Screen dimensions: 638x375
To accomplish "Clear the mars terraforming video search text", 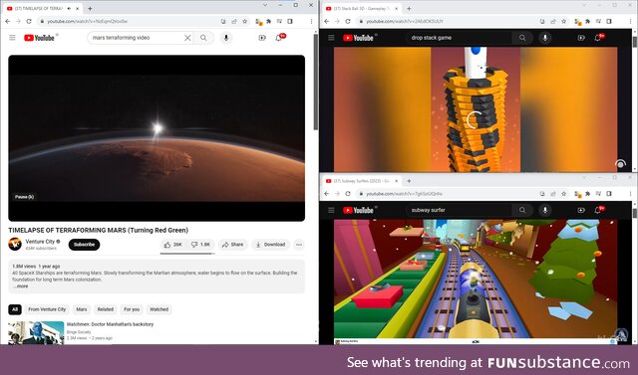I will click(x=187, y=38).
